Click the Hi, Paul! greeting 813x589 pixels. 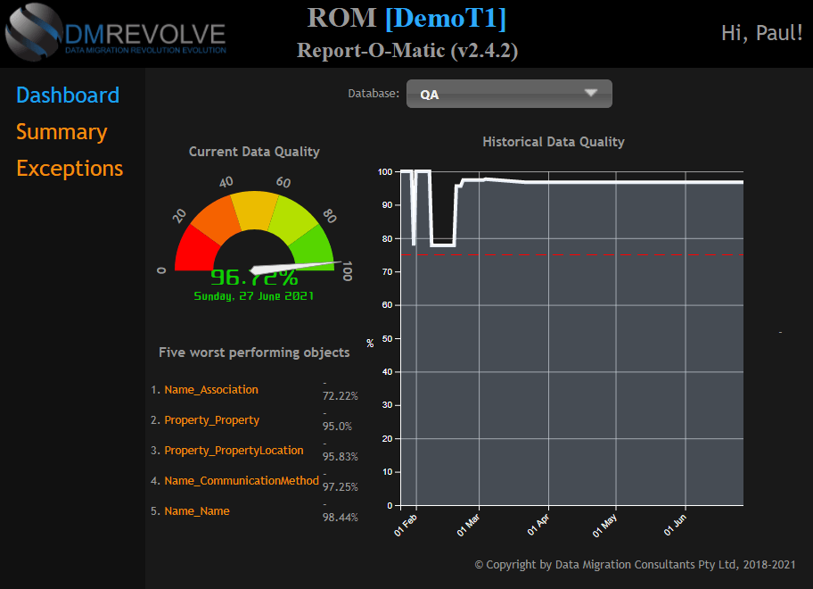pyautogui.click(x=761, y=33)
